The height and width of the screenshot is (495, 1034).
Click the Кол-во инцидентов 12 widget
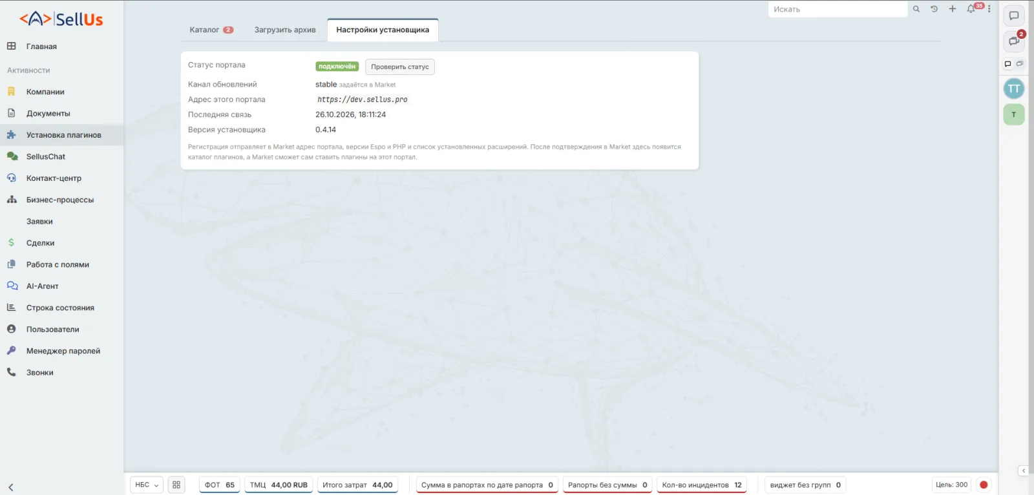[702, 485]
